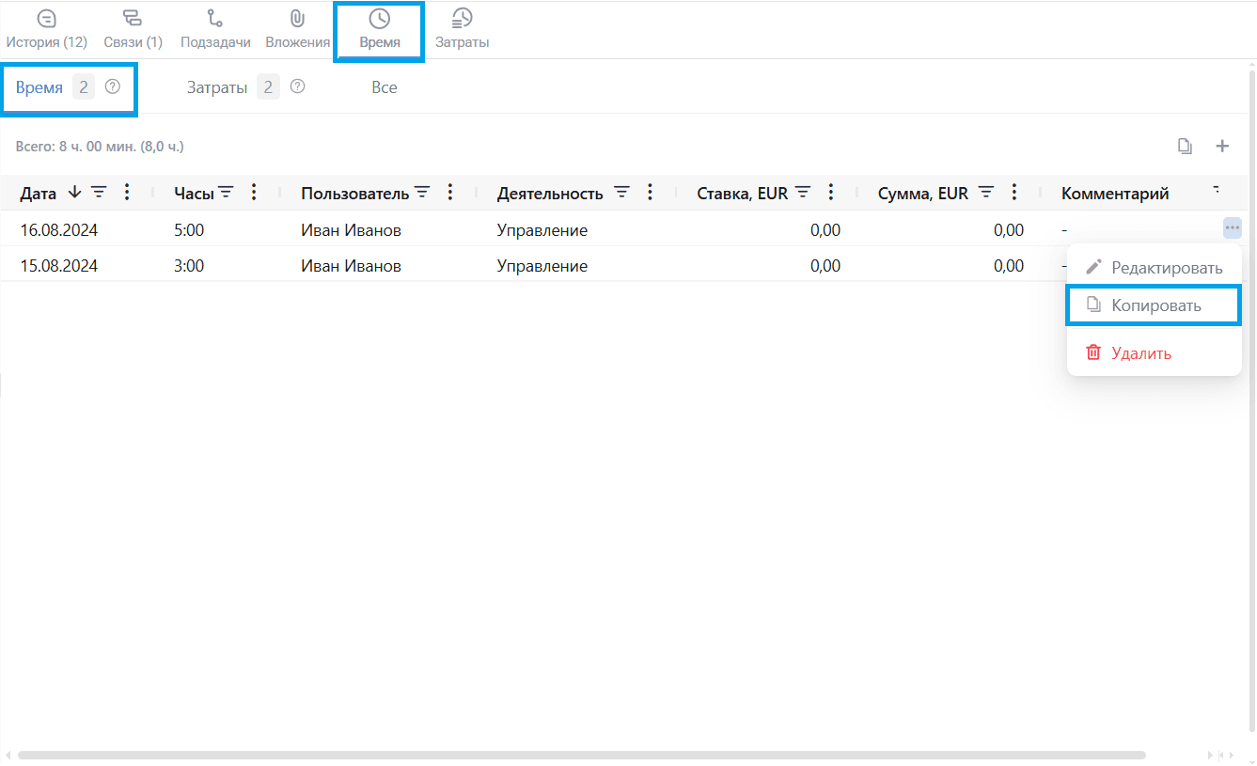Click the copy icon above the table

(x=1186, y=146)
